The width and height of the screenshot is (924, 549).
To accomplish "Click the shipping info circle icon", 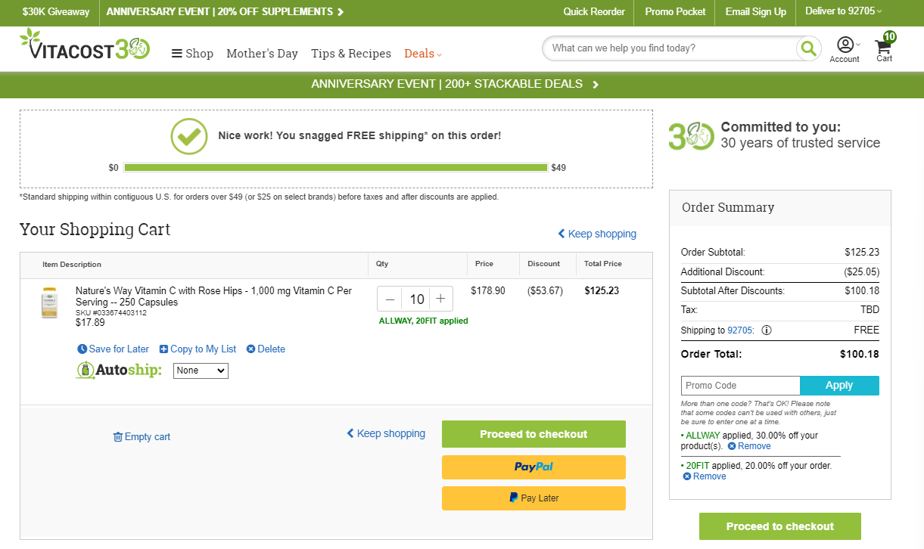I will click(x=767, y=330).
